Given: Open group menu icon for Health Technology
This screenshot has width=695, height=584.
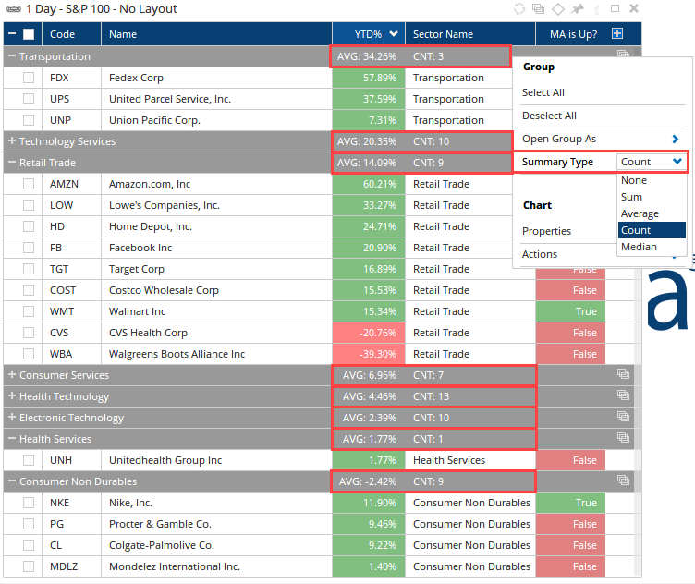Looking at the screenshot, I should point(623,395).
